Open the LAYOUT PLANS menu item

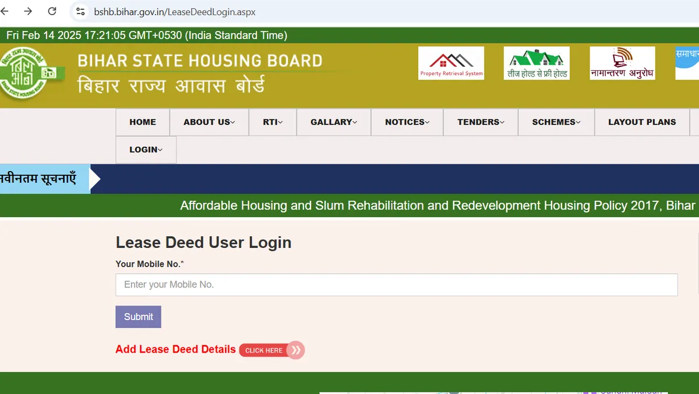point(642,122)
